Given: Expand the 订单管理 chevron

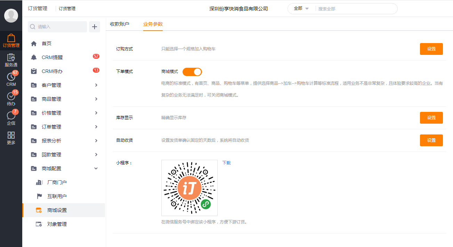Looking at the screenshot, I should pyautogui.click(x=96, y=127).
